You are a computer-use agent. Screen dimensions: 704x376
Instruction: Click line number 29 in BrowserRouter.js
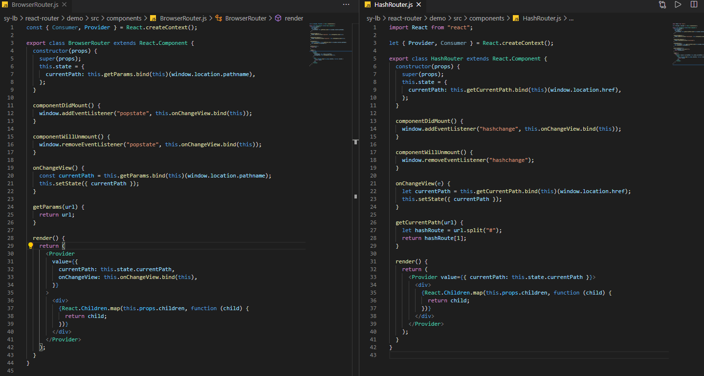click(x=11, y=246)
